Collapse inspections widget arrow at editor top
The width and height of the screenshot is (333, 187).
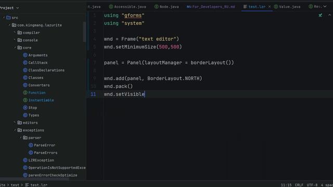[x=329, y=15]
